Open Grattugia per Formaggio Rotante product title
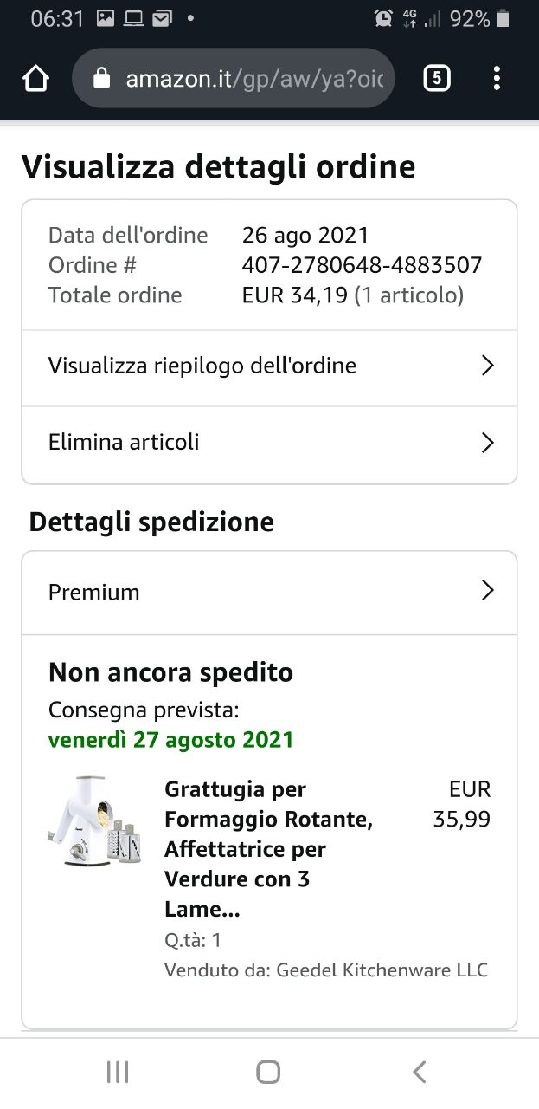 270,849
